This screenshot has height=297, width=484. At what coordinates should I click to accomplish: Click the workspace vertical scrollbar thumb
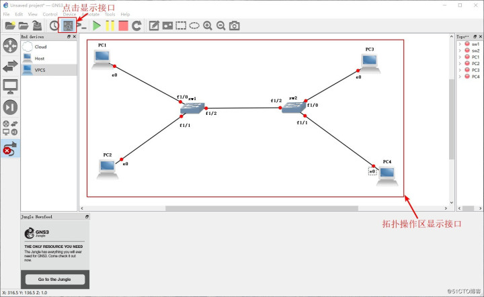[452, 120]
